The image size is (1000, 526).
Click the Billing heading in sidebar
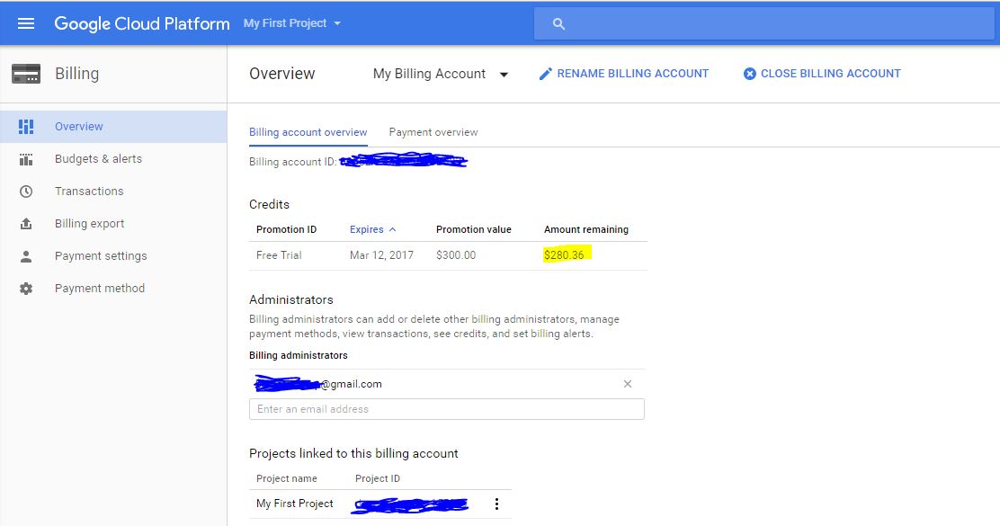point(76,74)
